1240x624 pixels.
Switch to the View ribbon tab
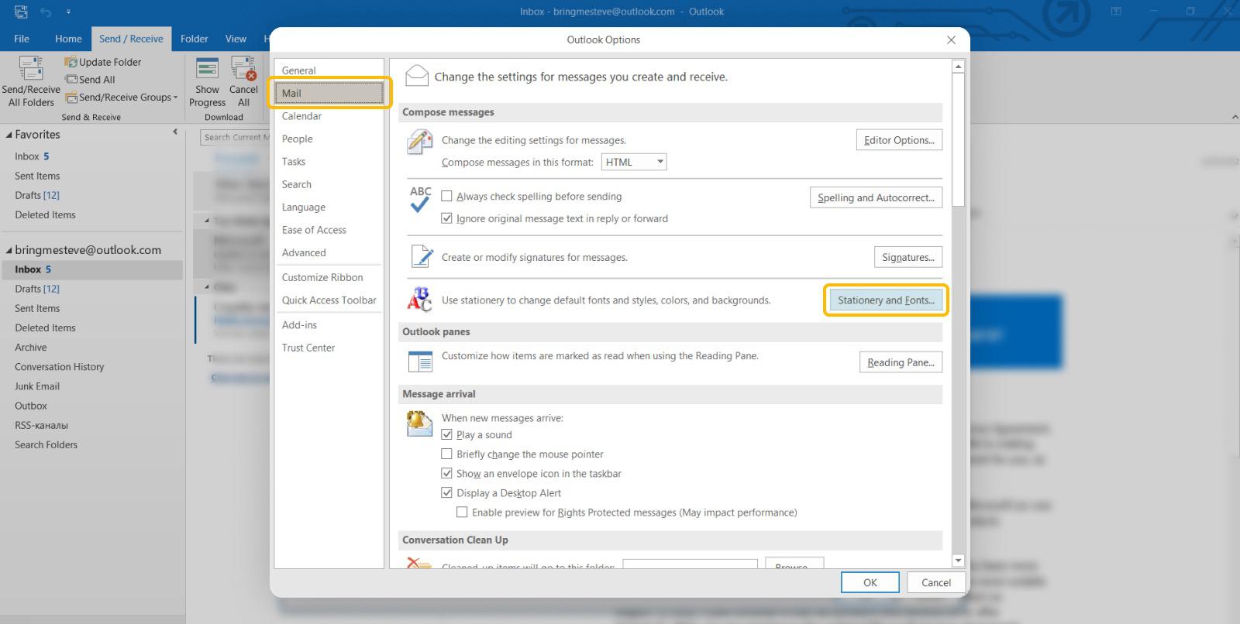[x=236, y=39]
